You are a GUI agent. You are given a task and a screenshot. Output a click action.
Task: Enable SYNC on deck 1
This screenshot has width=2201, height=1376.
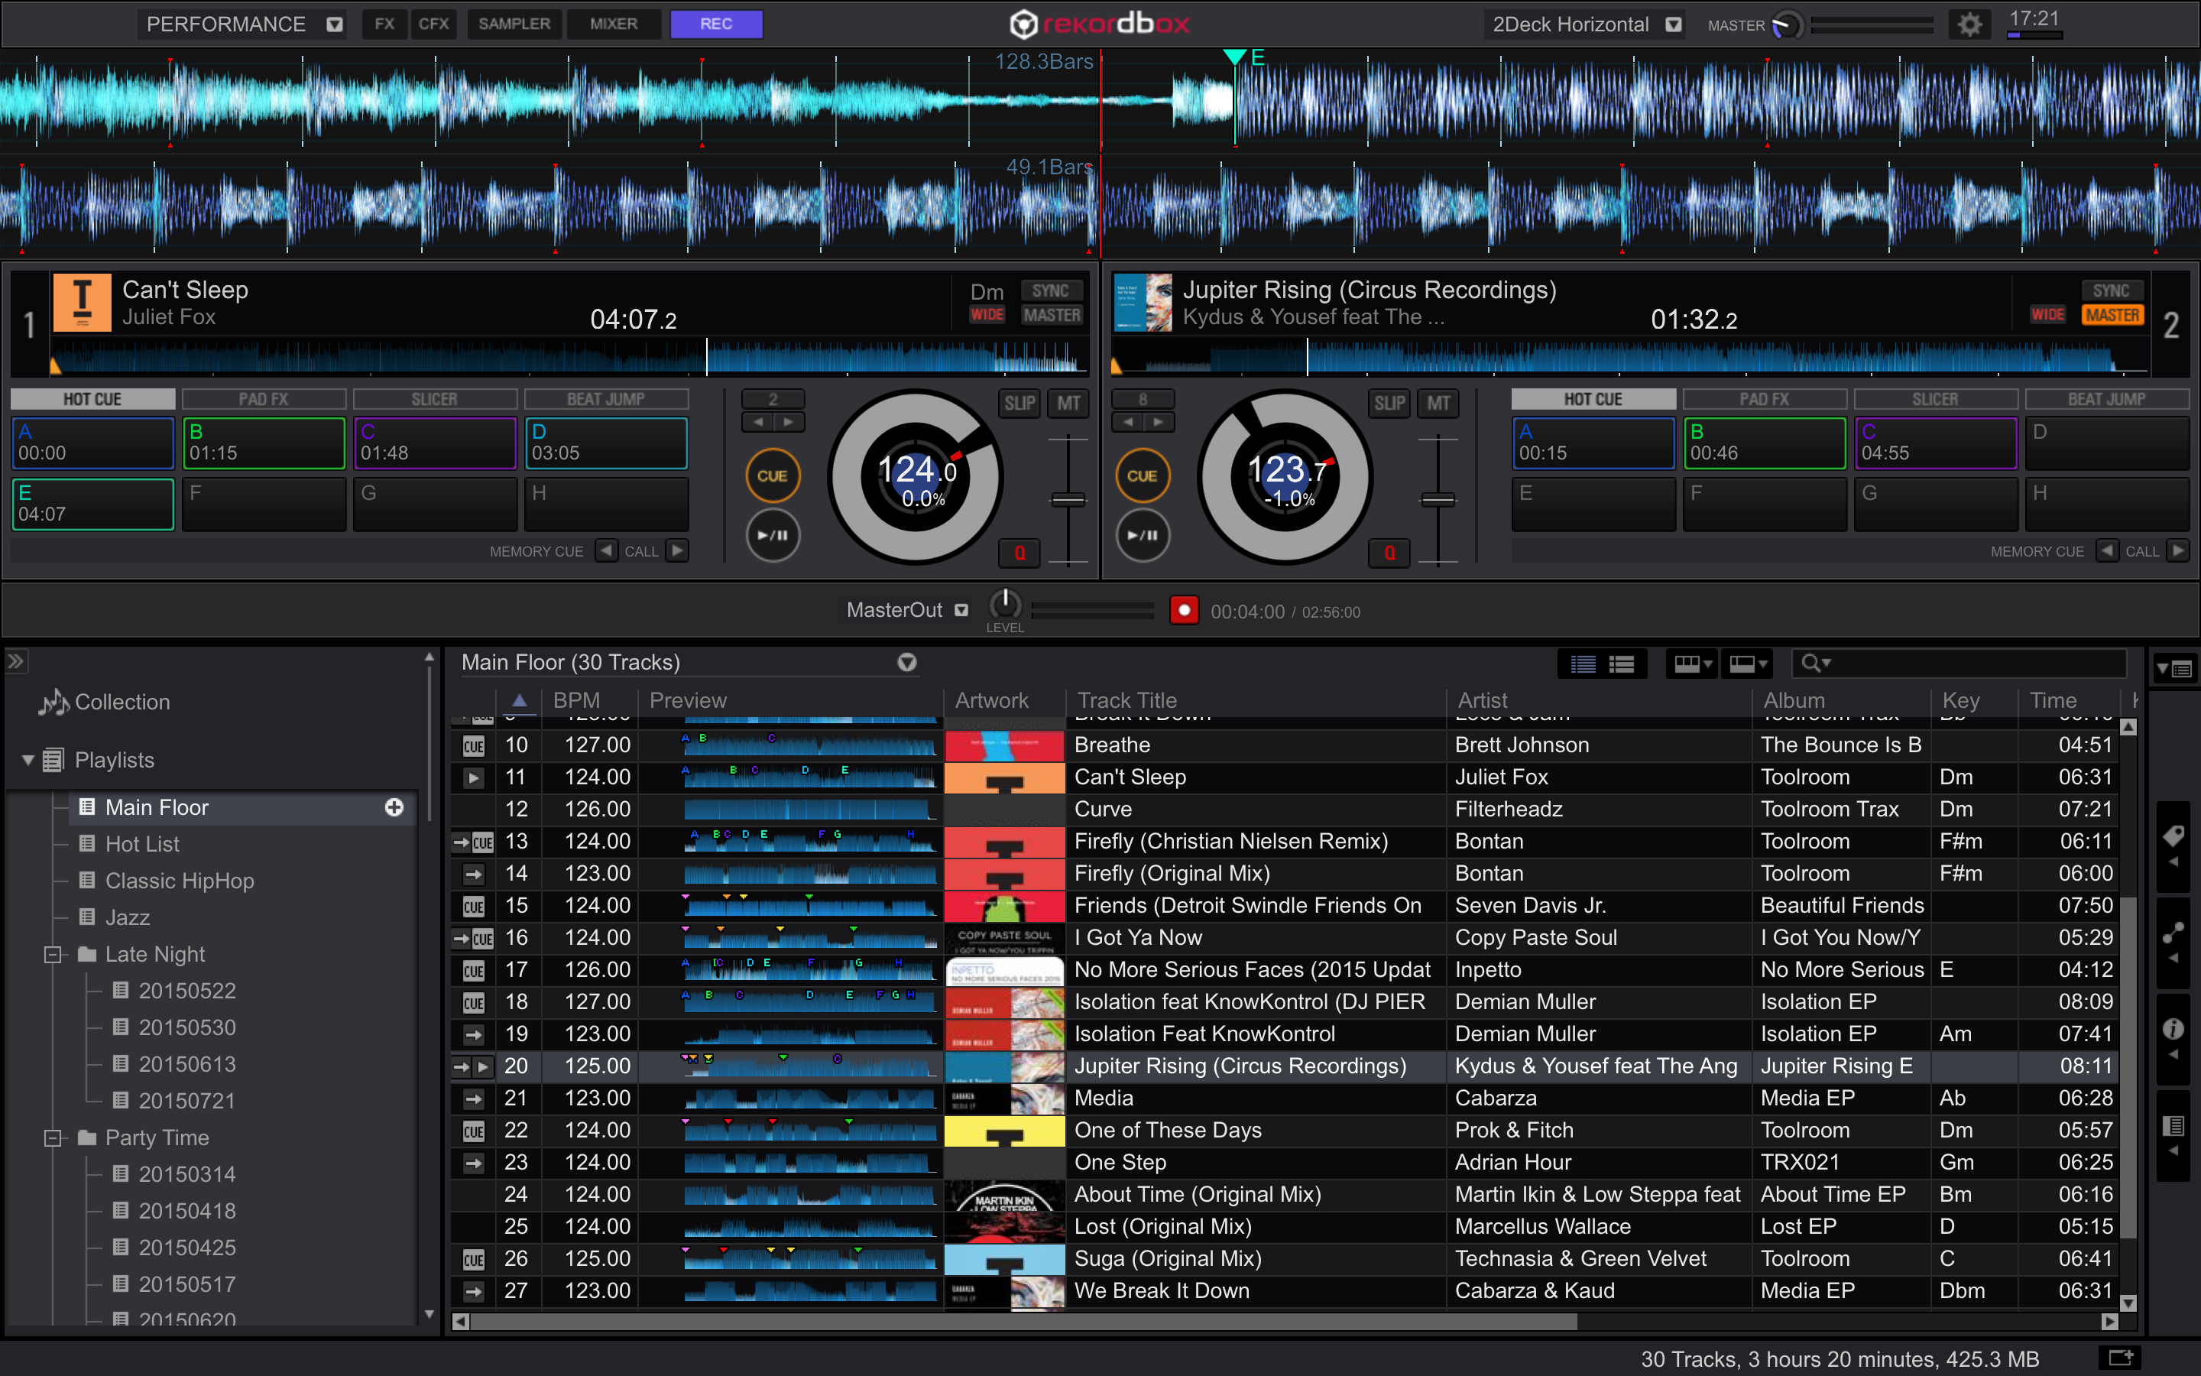(1052, 290)
